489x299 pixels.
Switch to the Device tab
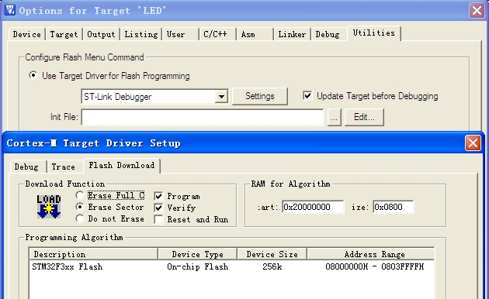(27, 34)
